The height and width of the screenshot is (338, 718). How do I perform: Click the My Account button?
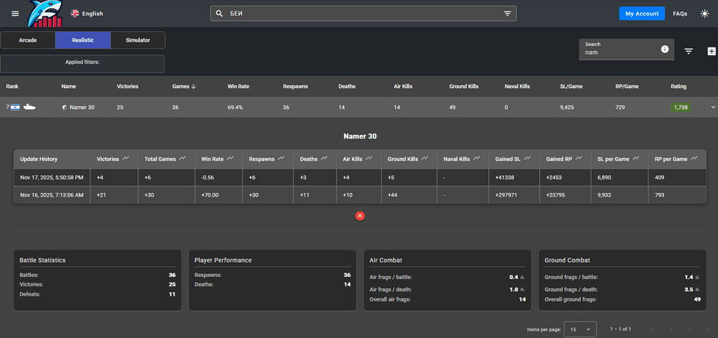pyautogui.click(x=641, y=14)
